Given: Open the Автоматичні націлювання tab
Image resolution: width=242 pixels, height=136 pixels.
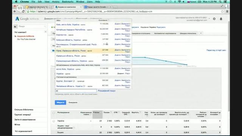Looking at the screenshot, I should tap(165, 33).
